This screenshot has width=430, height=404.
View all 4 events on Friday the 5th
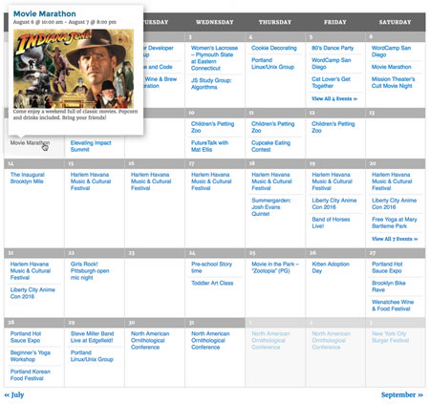pos(334,98)
